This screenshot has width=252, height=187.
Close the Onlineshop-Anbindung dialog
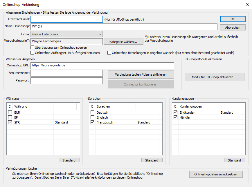click(247, 4)
